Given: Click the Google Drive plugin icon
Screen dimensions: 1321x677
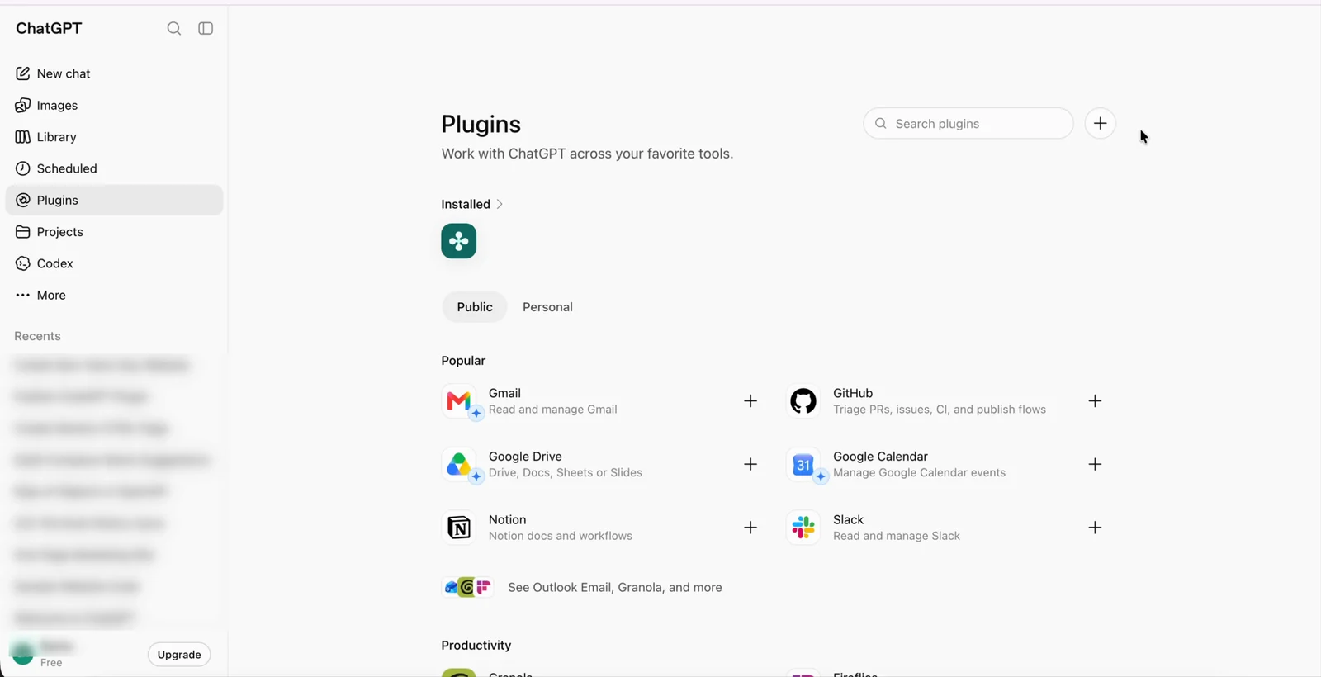Looking at the screenshot, I should pos(459,465).
